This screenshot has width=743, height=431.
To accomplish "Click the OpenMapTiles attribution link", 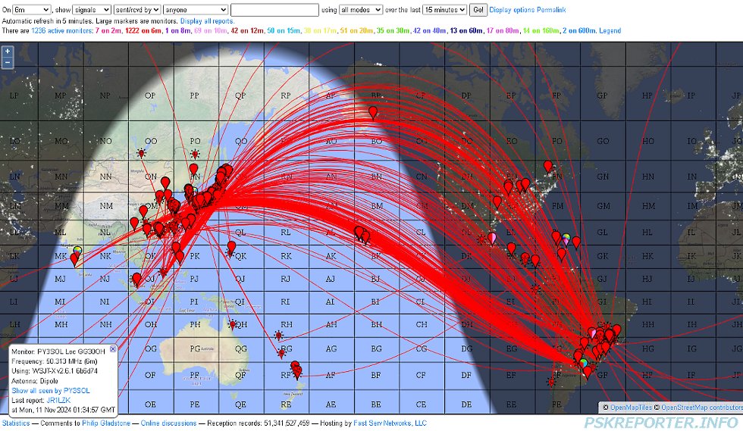I will click(631, 408).
